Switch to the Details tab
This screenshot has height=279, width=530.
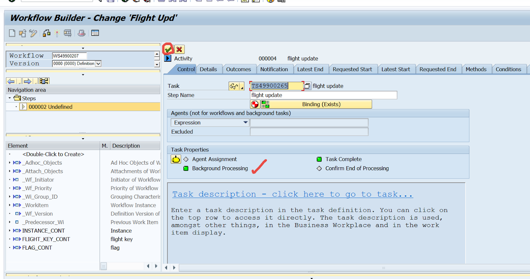point(208,69)
